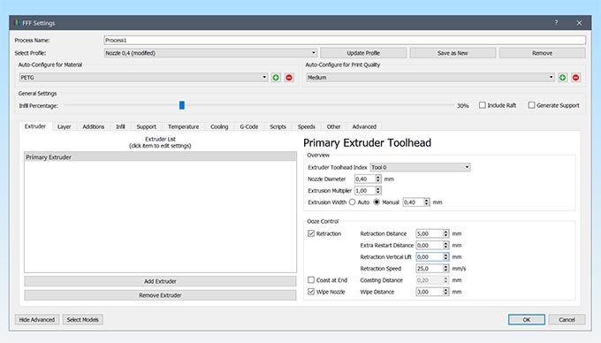
Task: Enable Coast at End checkbox
Action: [311, 280]
